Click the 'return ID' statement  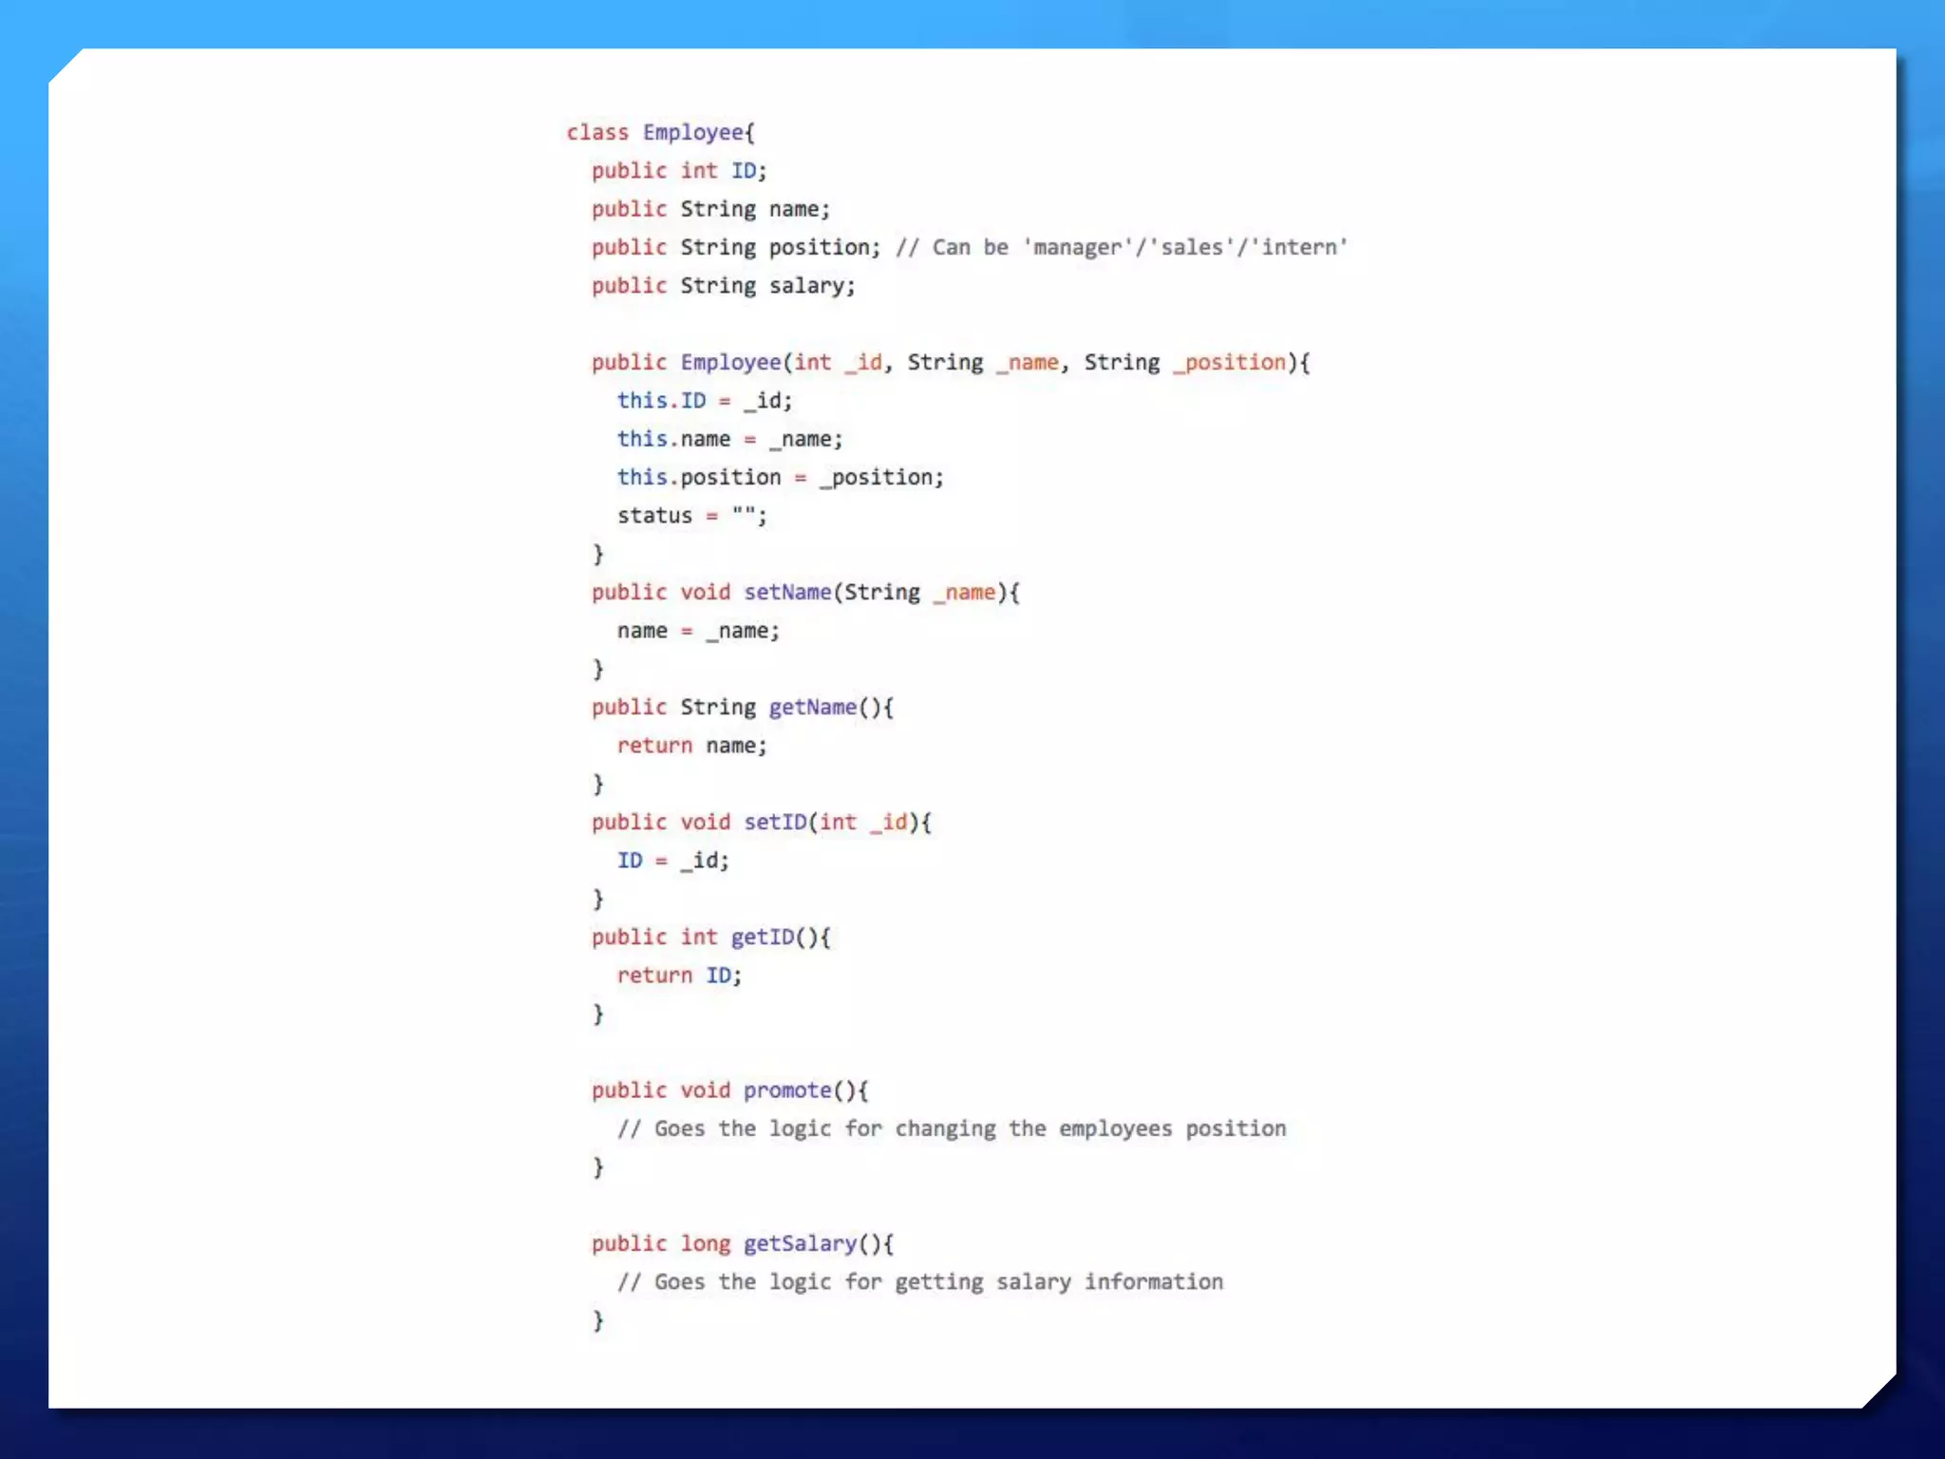click(678, 976)
